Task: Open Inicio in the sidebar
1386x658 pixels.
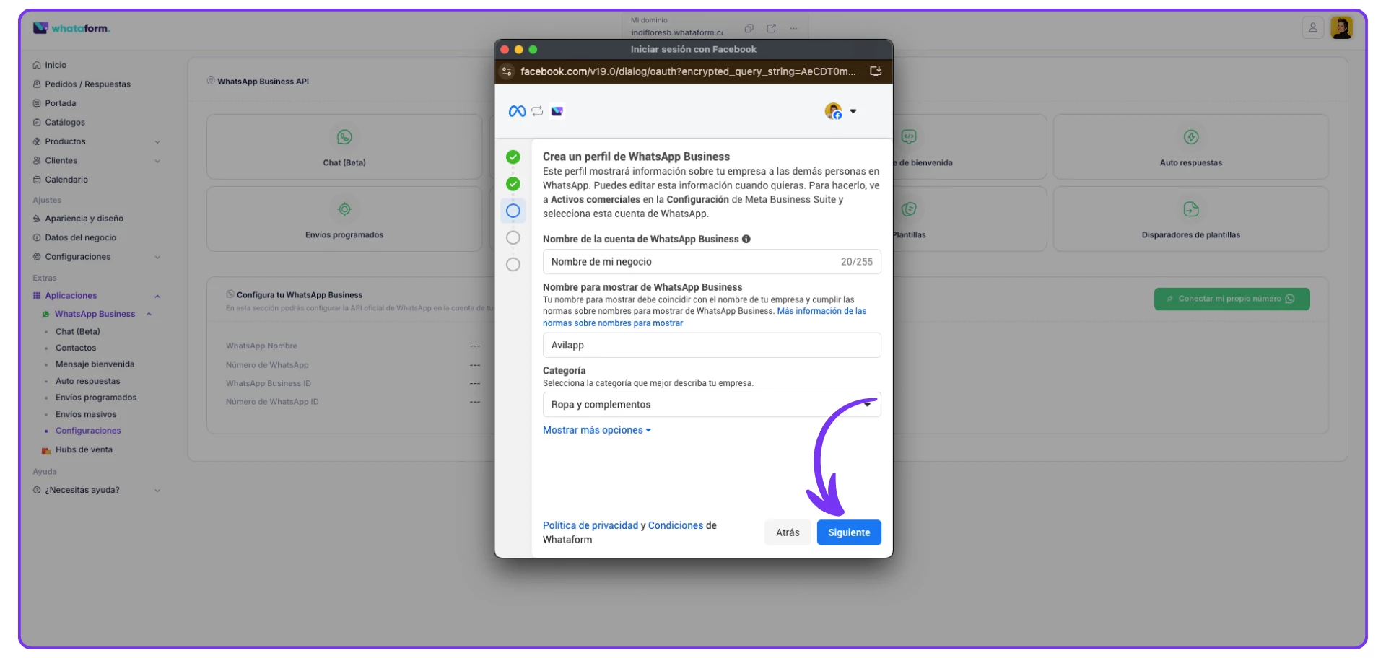Action: 56,65
